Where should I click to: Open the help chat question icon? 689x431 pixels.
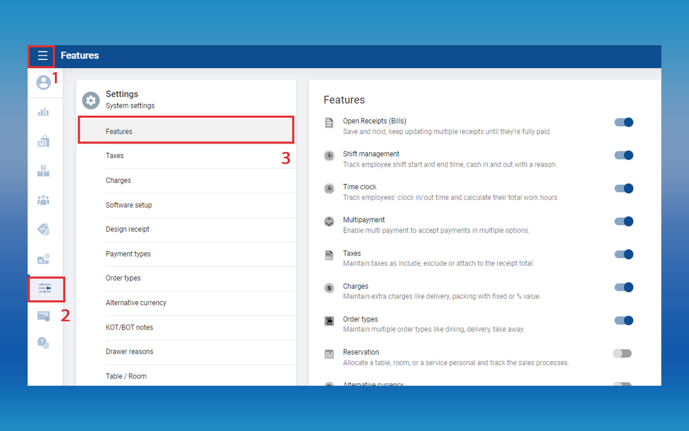(x=43, y=343)
